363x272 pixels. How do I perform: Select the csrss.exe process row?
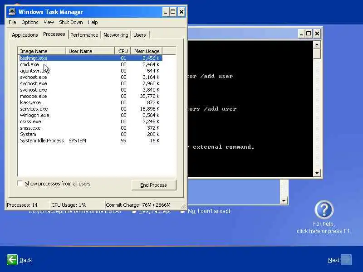[x=90, y=121]
